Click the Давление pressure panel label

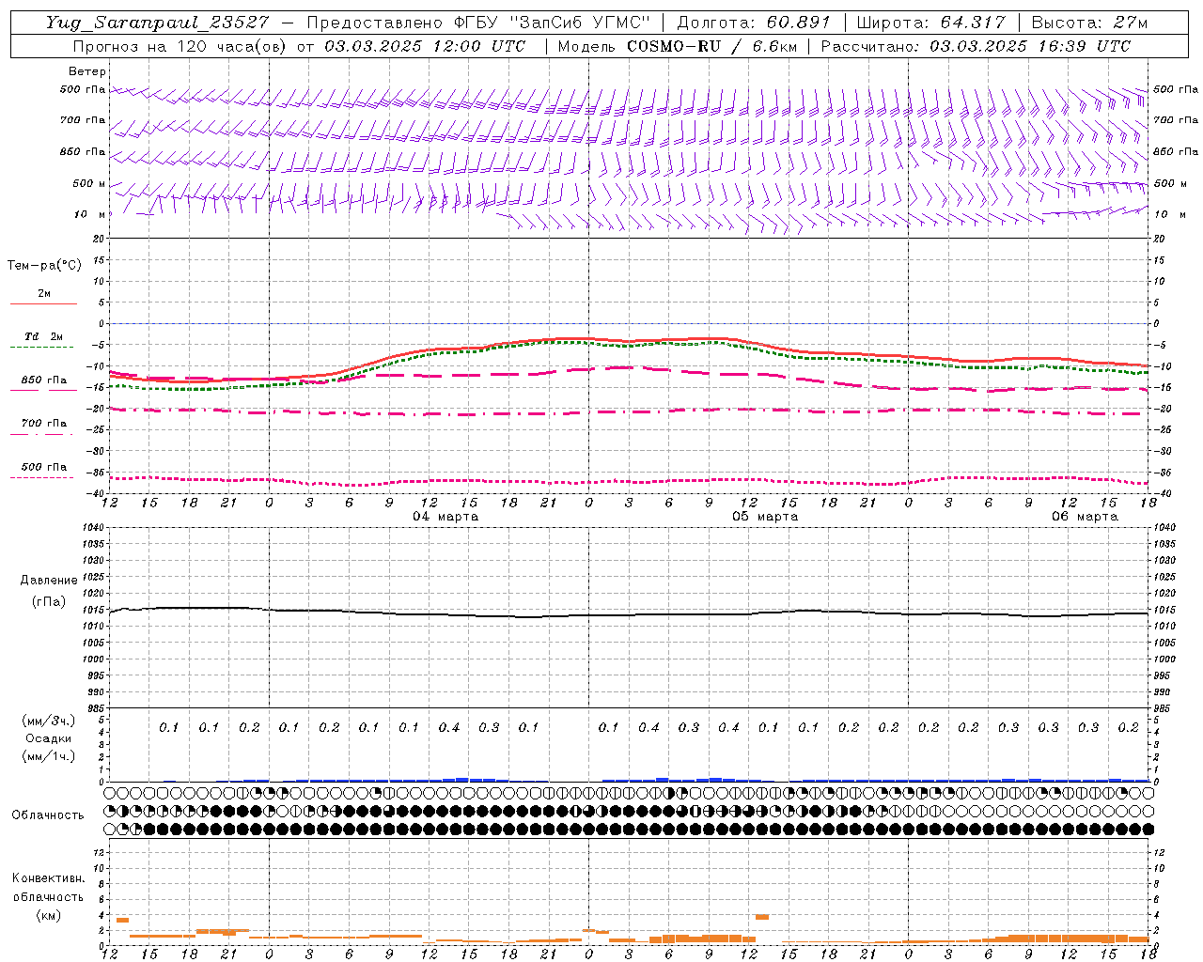pyautogui.click(x=49, y=581)
